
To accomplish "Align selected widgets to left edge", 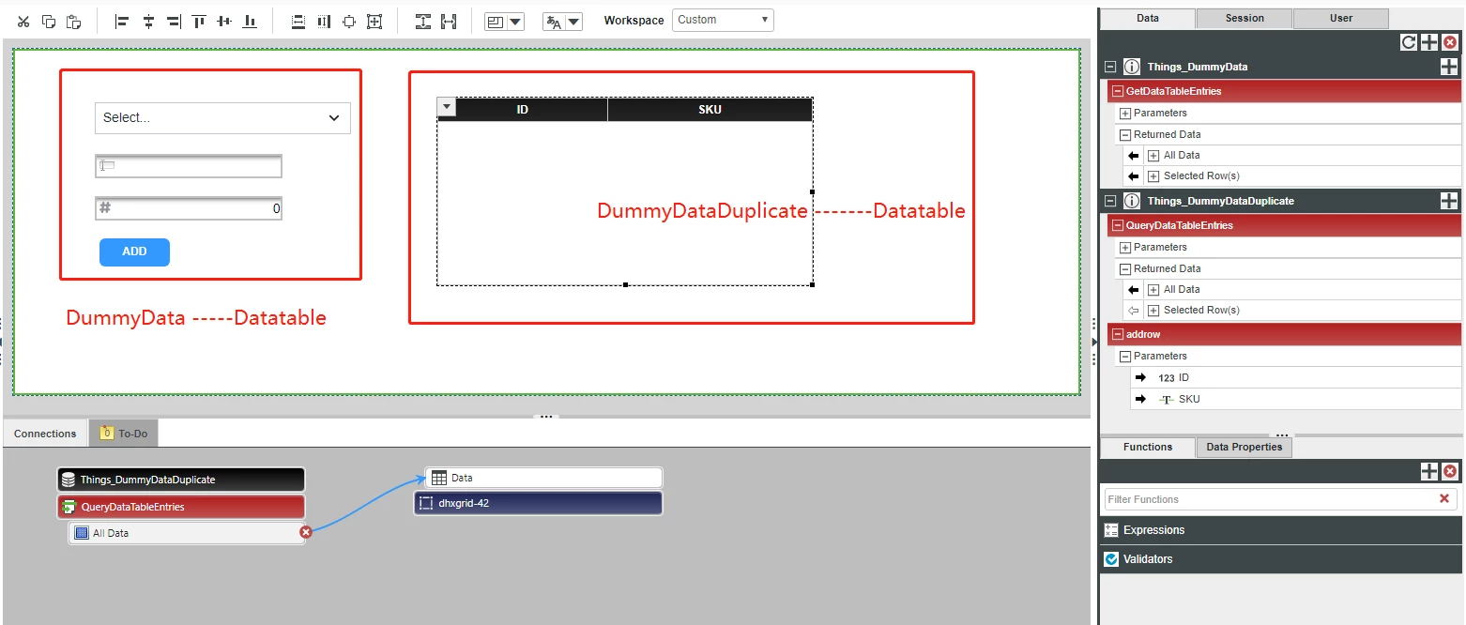I will (x=122, y=21).
